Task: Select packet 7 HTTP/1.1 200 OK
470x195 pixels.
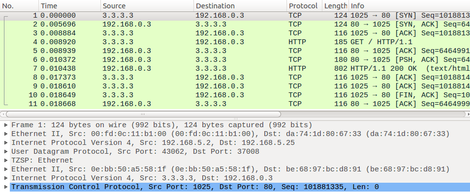Action: (235, 68)
